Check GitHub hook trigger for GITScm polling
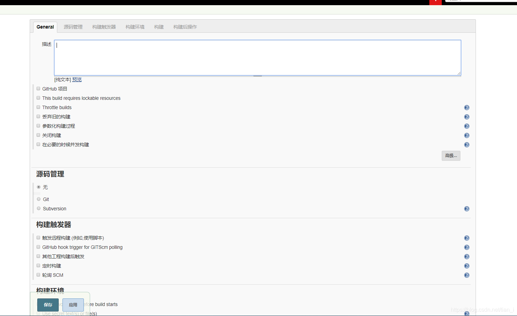This screenshot has height=316, width=517. (38, 247)
